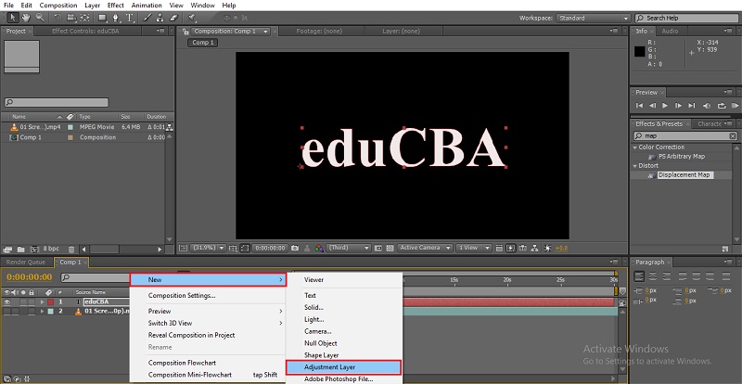The height and width of the screenshot is (384, 742).
Task: Open the Workspace Standard dropdown
Action: click(594, 18)
